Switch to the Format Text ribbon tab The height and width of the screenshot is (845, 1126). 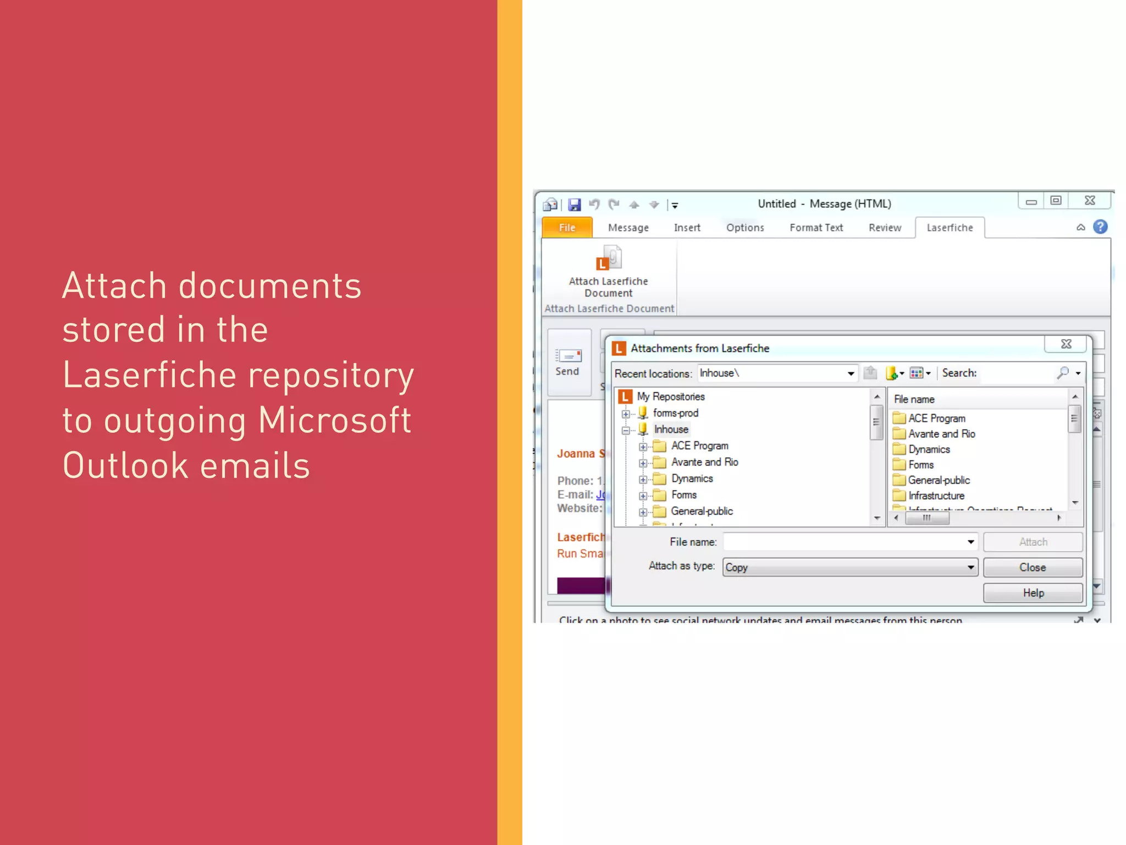click(x=816, y=228)
